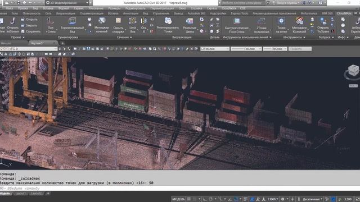Switch to the Поверхность ribbon tab

(x=31, y=13)
